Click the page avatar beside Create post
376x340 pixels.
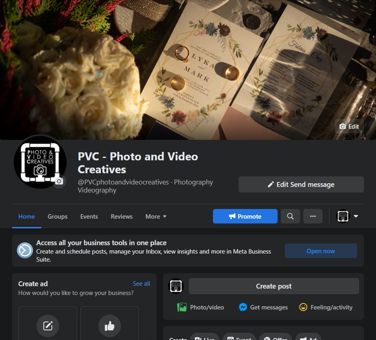point(176,286)
